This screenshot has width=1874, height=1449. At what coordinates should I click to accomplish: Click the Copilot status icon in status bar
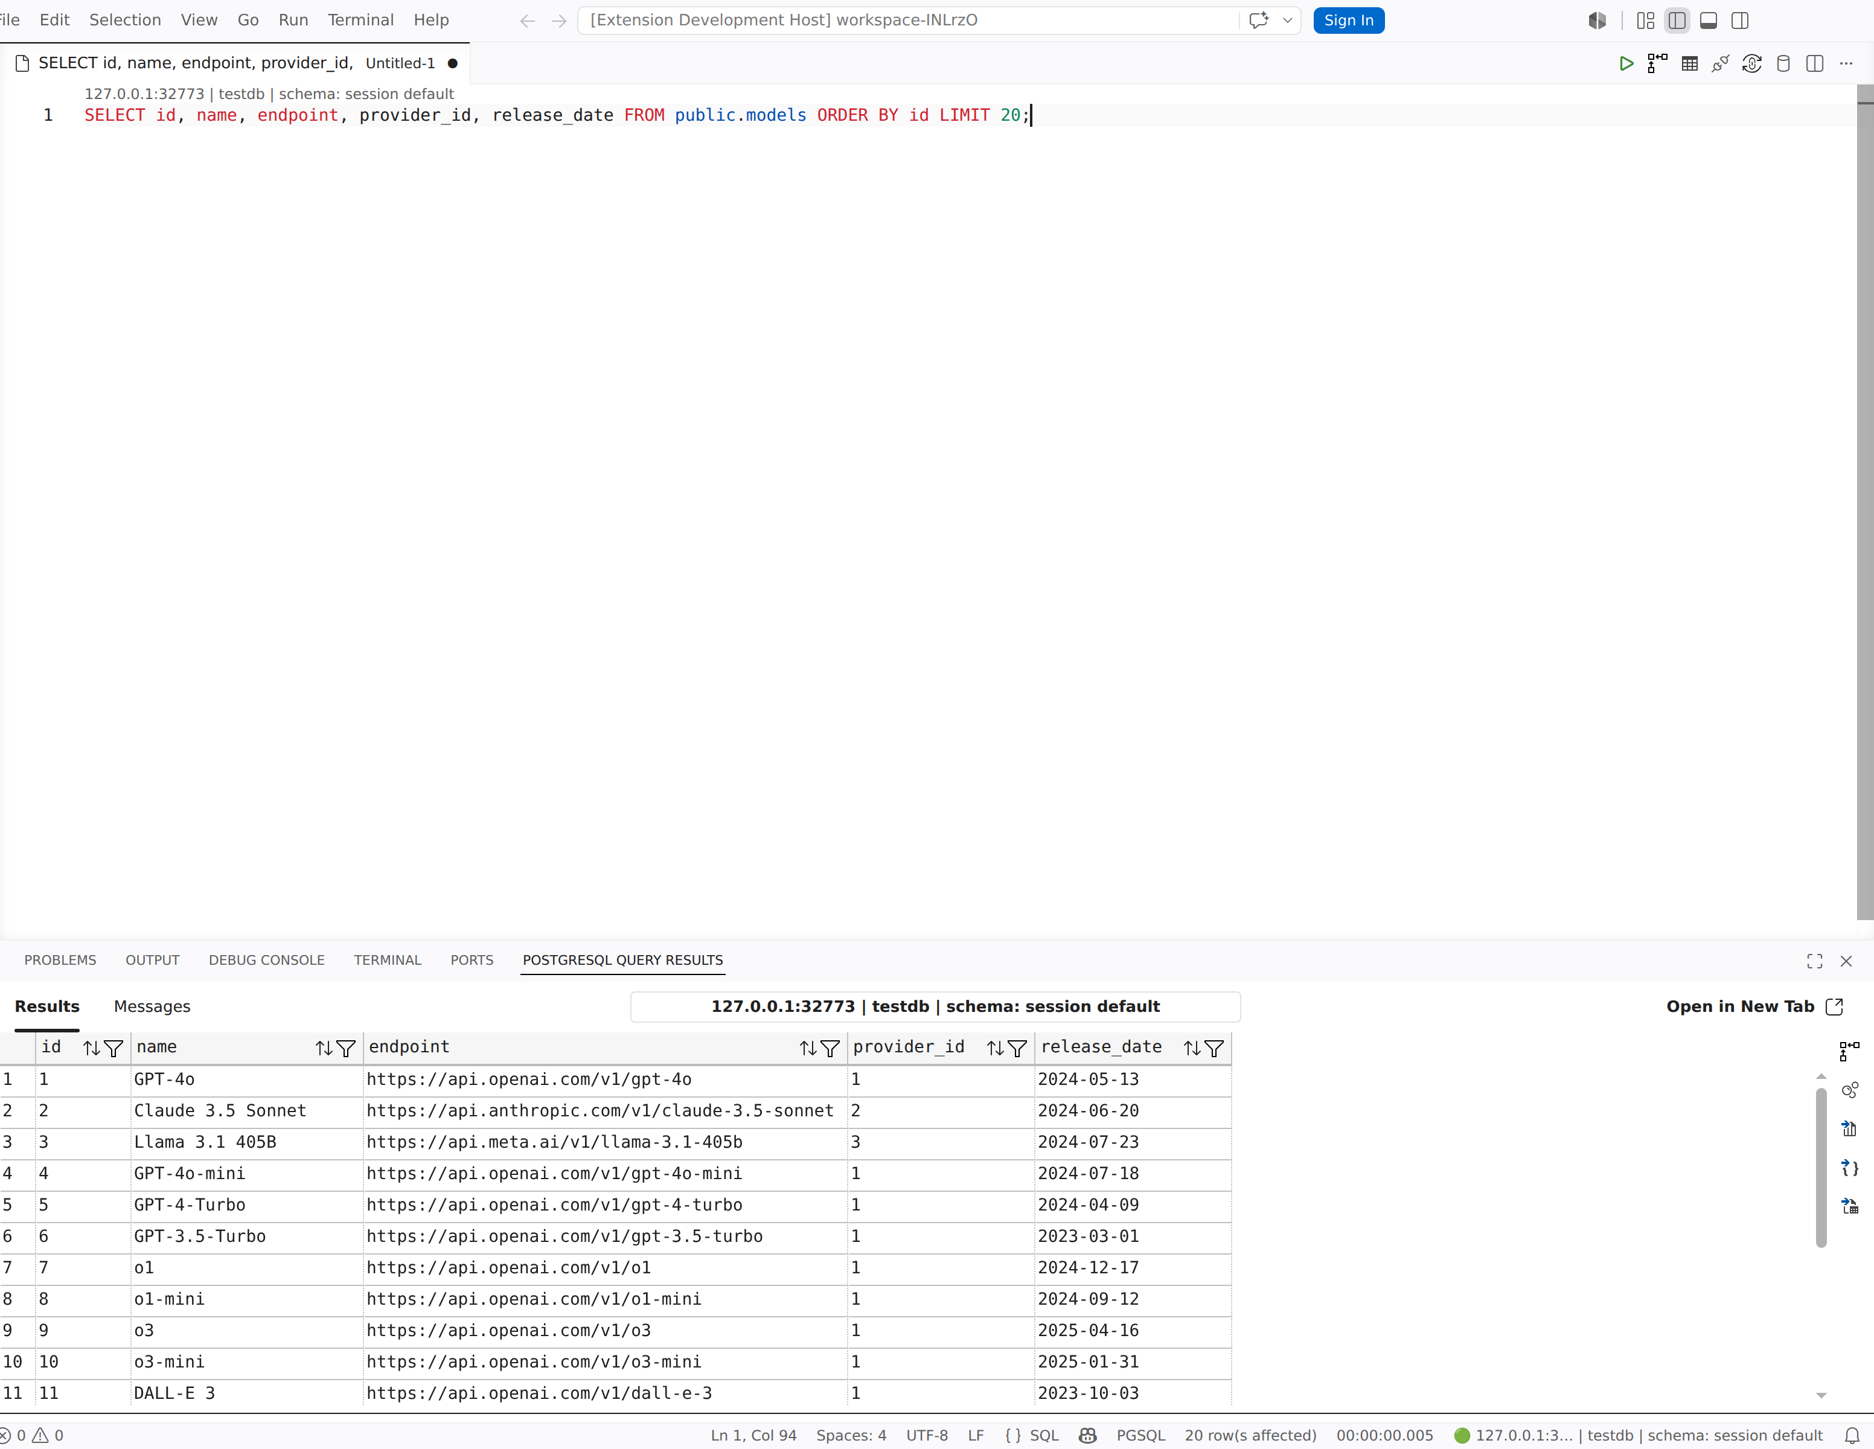(x=1088, y=1435)
